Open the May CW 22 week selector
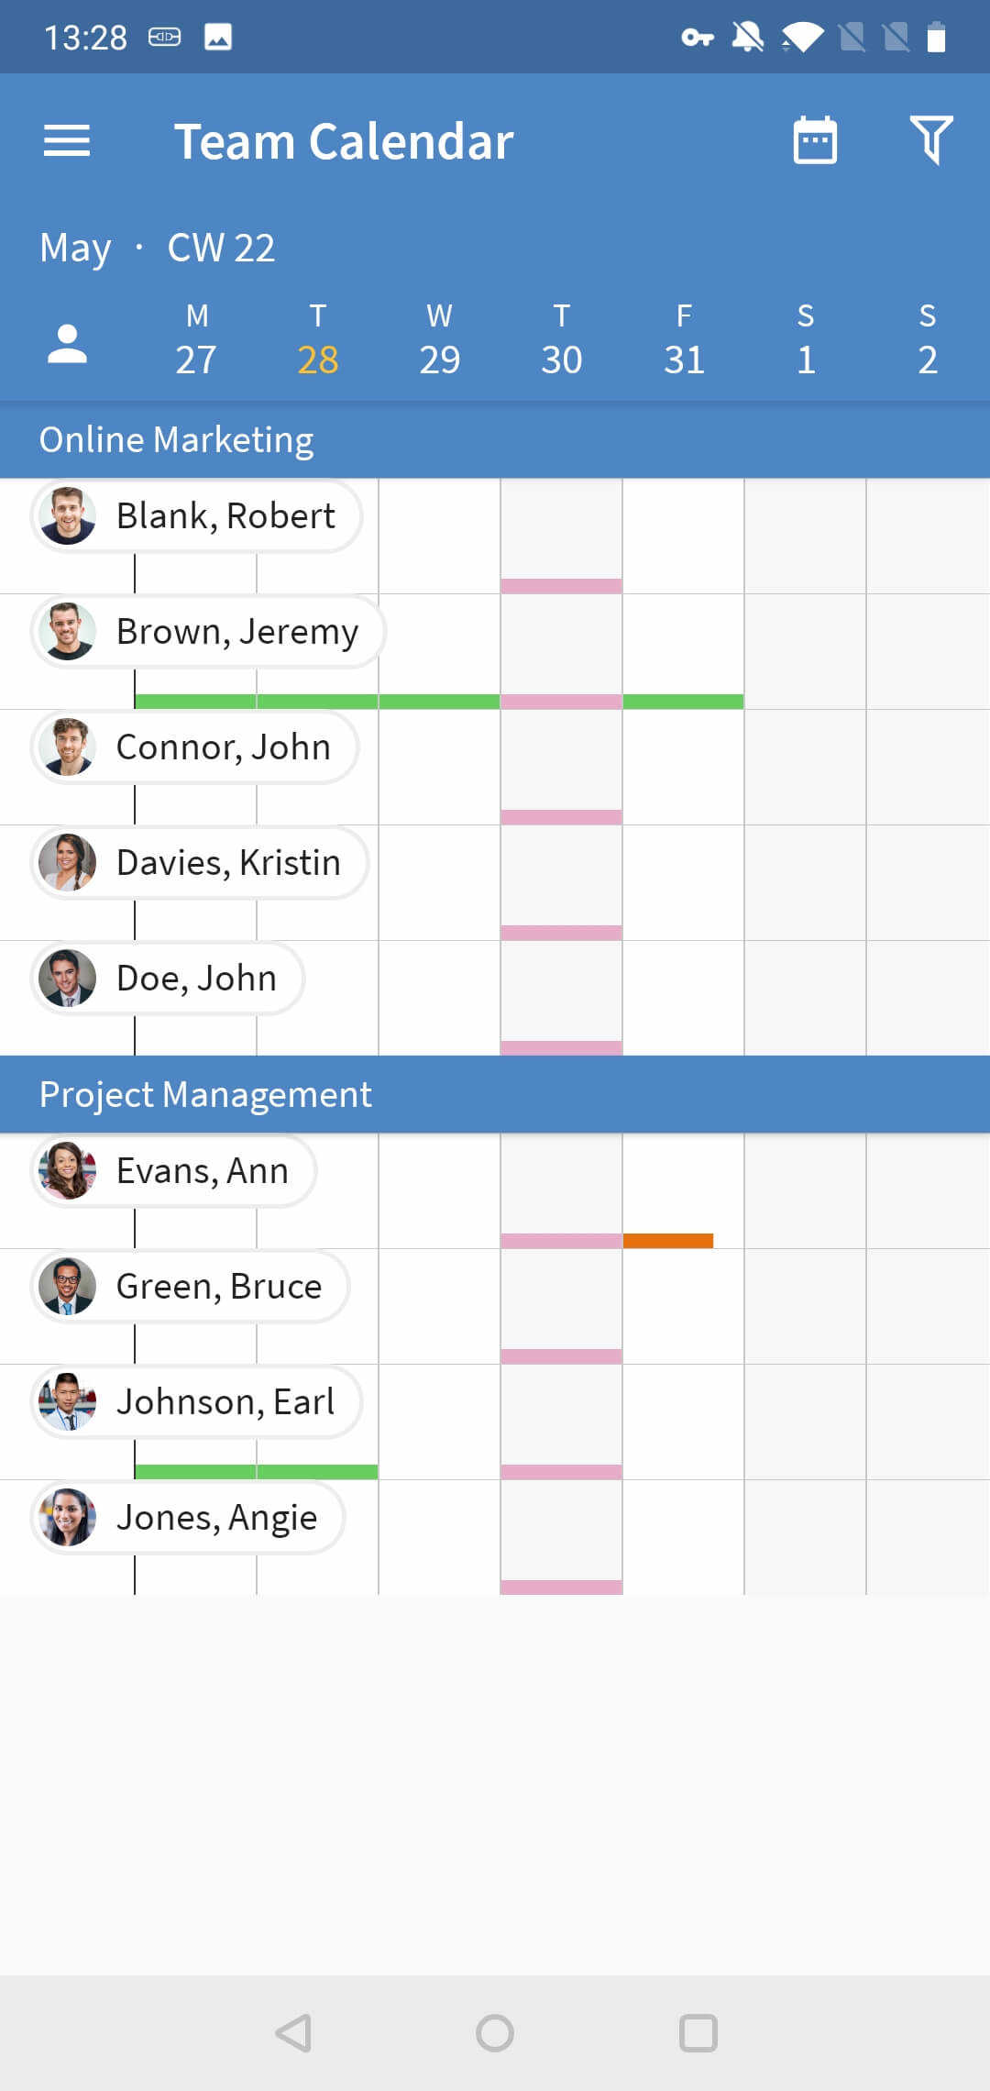The width and height of the screenshot is (990, 2091). click(158, 248)
